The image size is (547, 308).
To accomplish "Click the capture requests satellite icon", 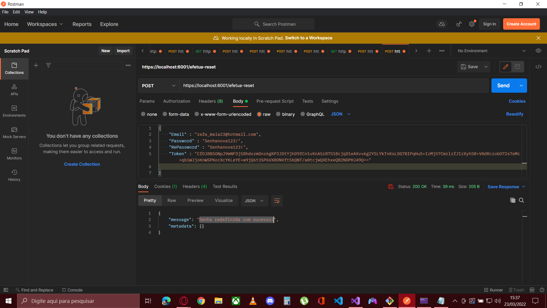I will tap(459, 24).
